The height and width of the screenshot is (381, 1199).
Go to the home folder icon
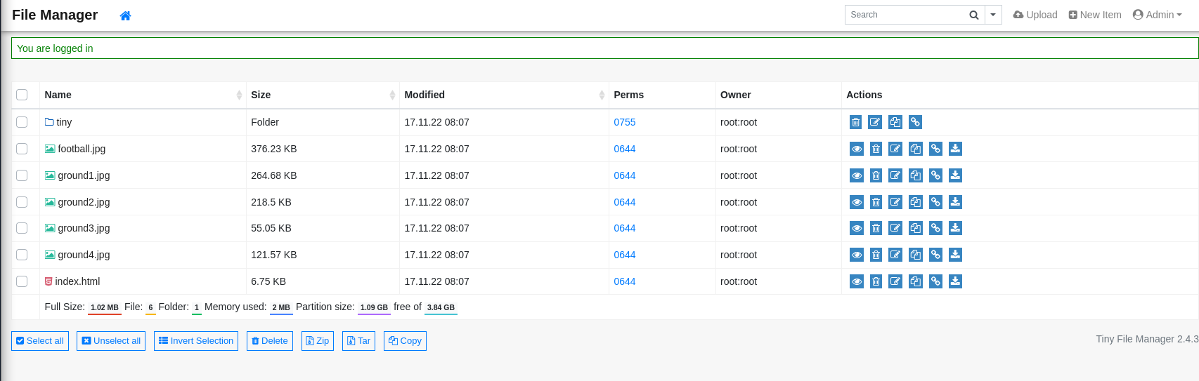(125, 15)
